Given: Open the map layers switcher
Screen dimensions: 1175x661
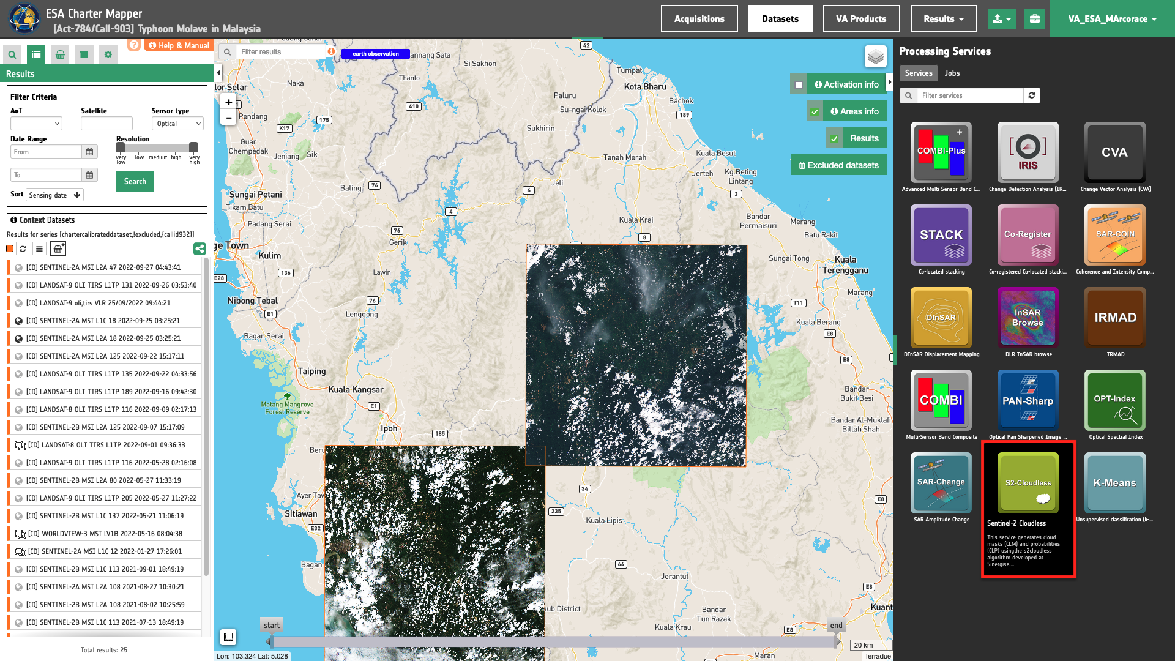Looking at the screenshot, I should [x=876, y=57].
